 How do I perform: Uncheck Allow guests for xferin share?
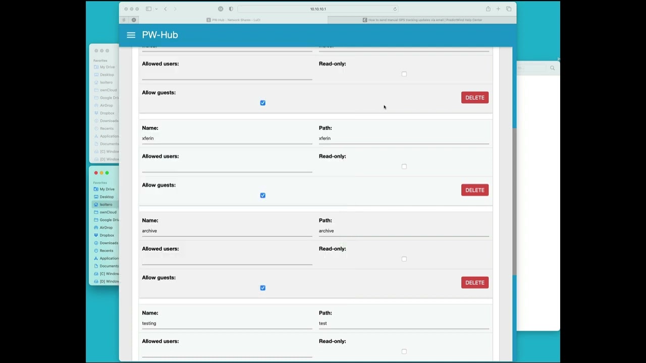(x=262, y=195)
